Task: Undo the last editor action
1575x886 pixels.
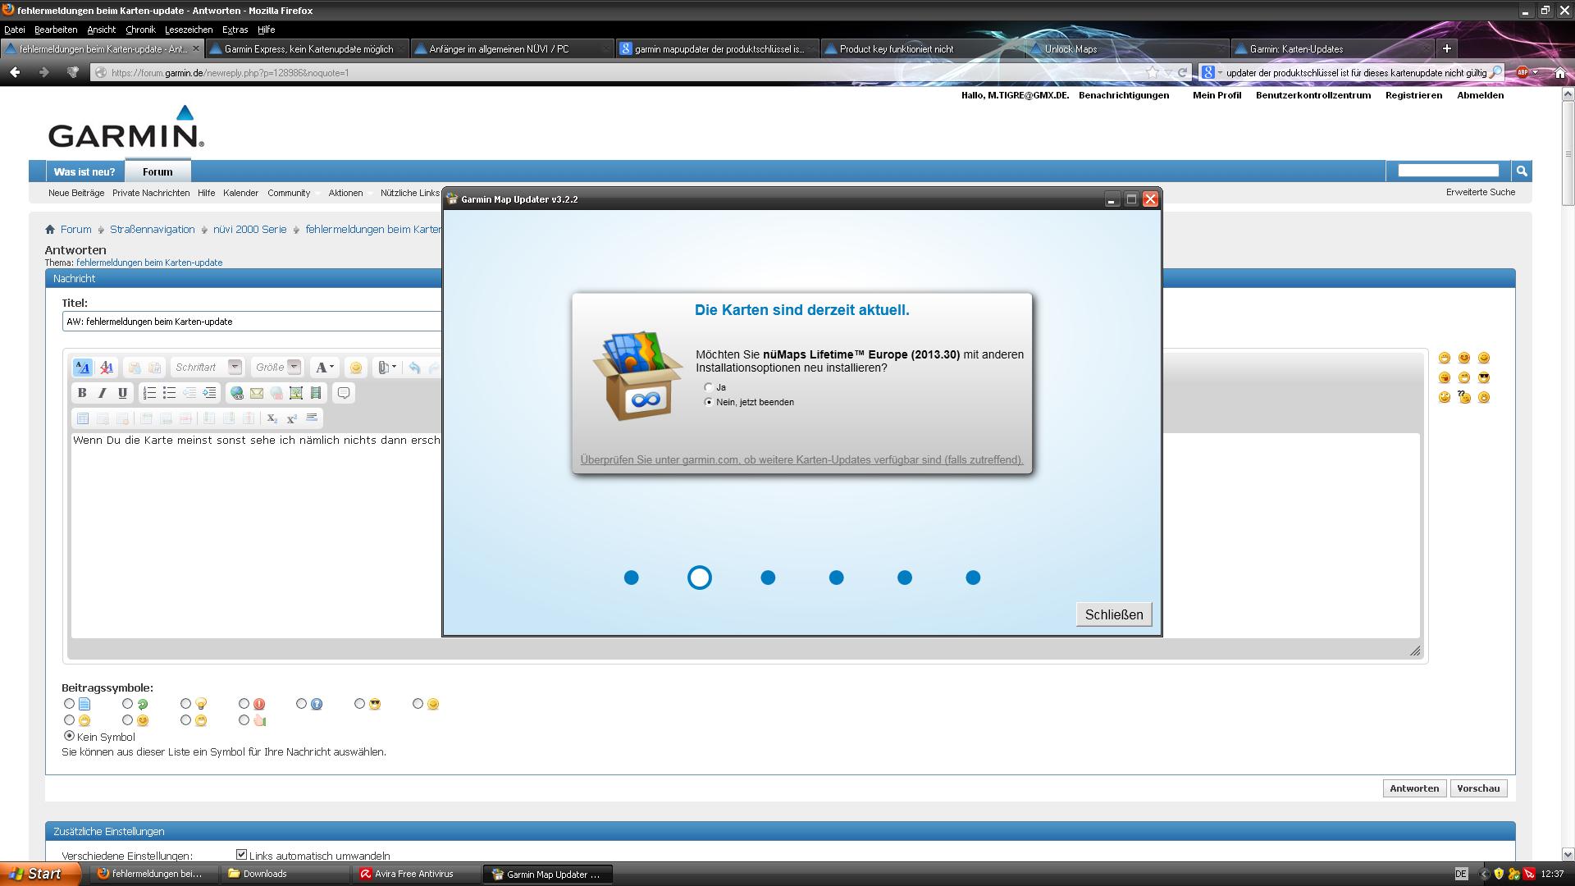Action: point(414,368)
